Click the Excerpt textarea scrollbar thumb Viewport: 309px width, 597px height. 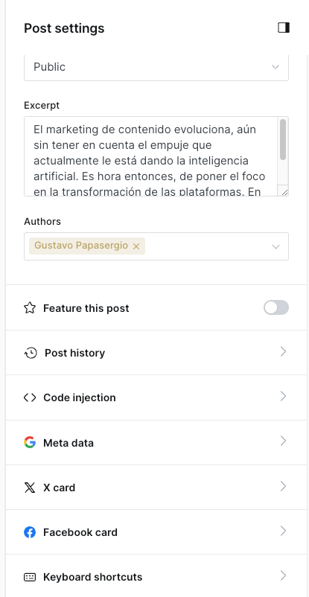click(x=283, y=139)
